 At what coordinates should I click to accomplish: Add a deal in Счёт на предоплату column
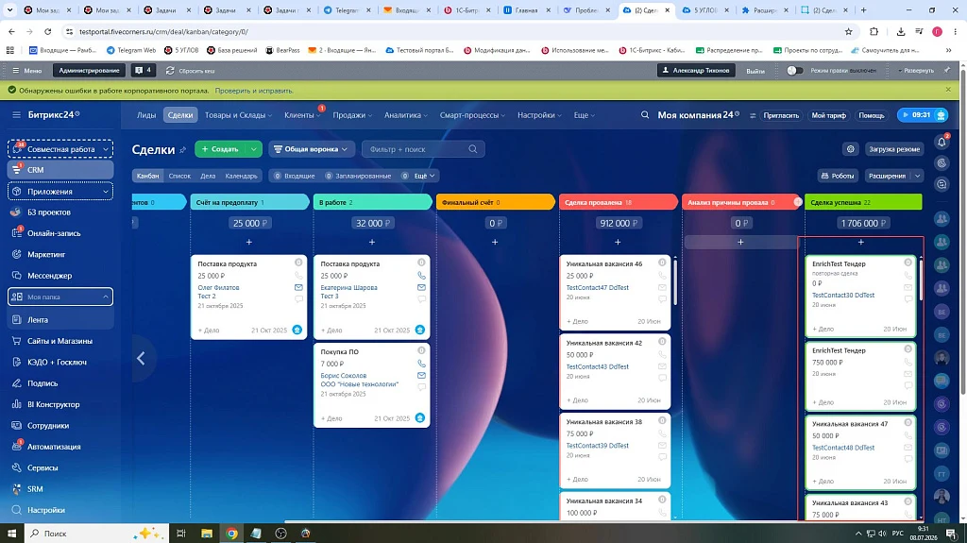(x=249, y=243)
